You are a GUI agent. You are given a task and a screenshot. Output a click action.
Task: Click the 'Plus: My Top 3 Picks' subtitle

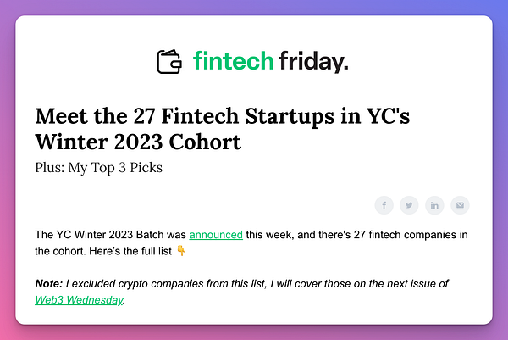point(99,168)
